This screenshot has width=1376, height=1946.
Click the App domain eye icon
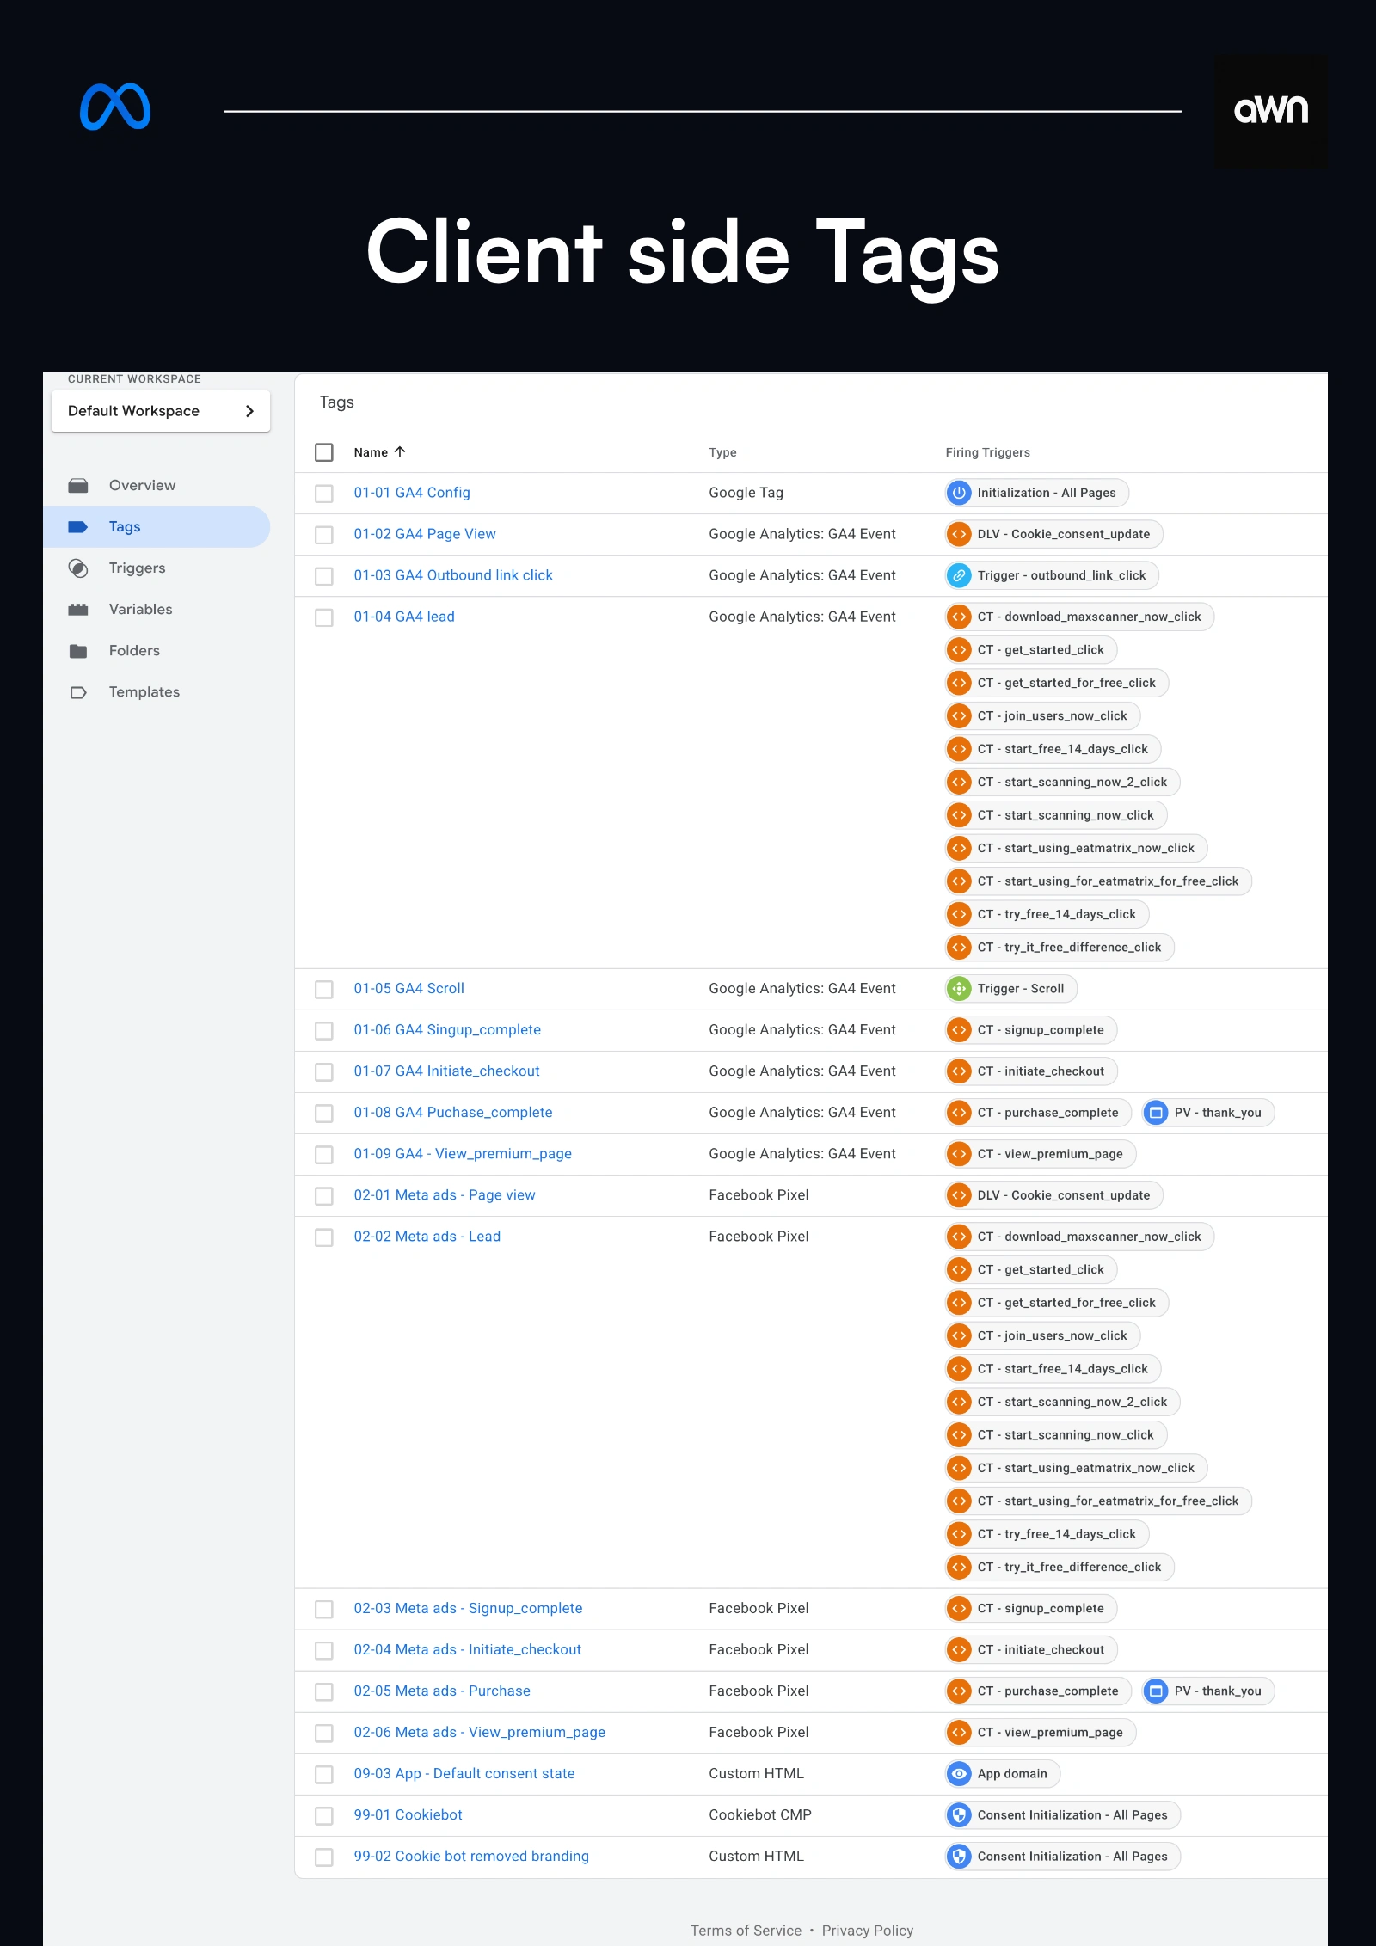pos(959,1774)
